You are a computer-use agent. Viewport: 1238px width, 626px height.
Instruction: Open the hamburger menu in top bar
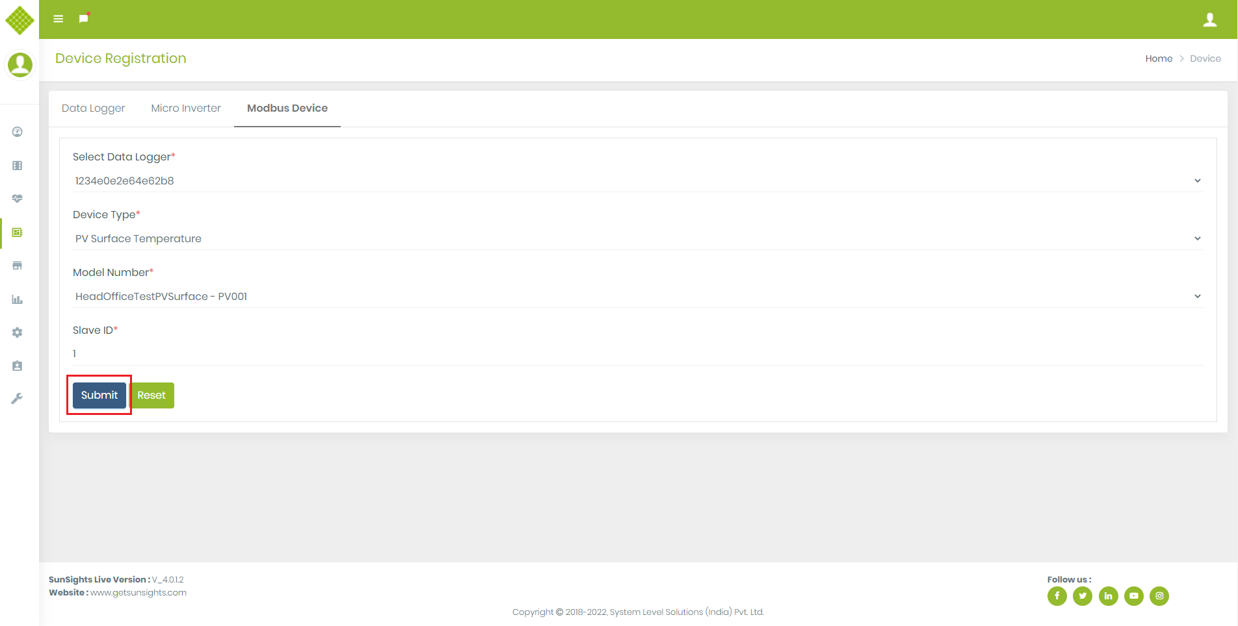point(59,19)
